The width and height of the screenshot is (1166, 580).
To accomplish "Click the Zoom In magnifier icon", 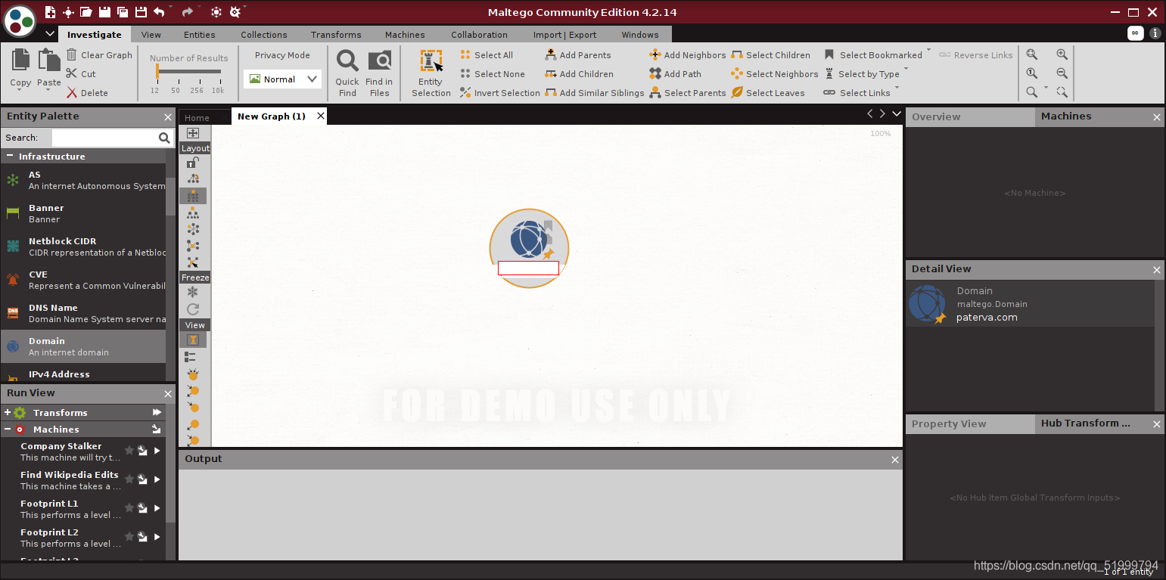I will [x=1062, y=54].
